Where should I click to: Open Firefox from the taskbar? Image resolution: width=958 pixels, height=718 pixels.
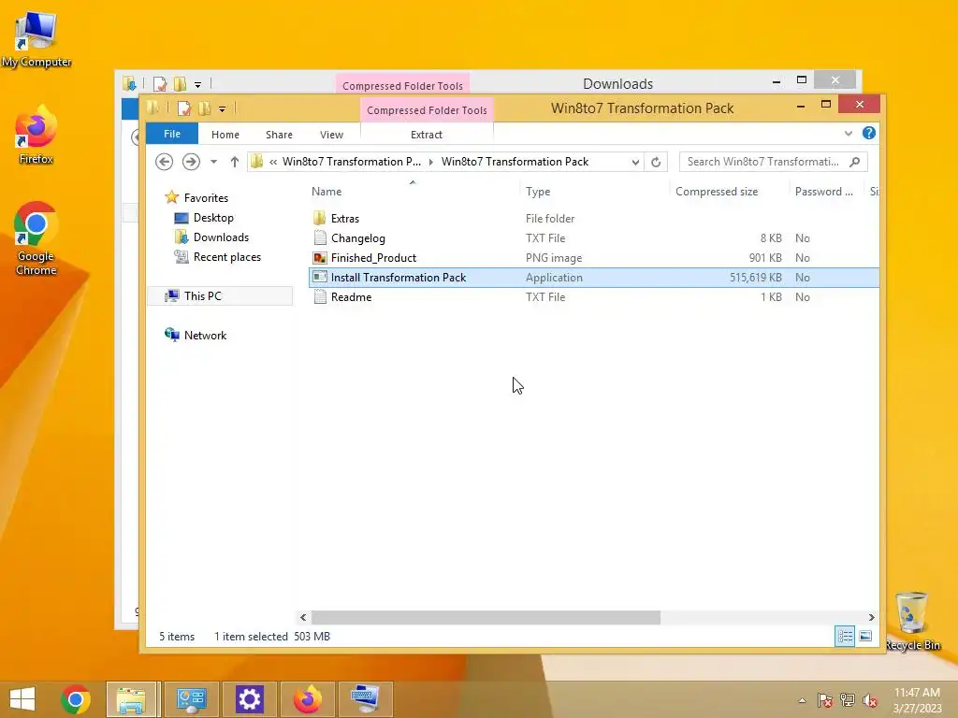point(308,699)
